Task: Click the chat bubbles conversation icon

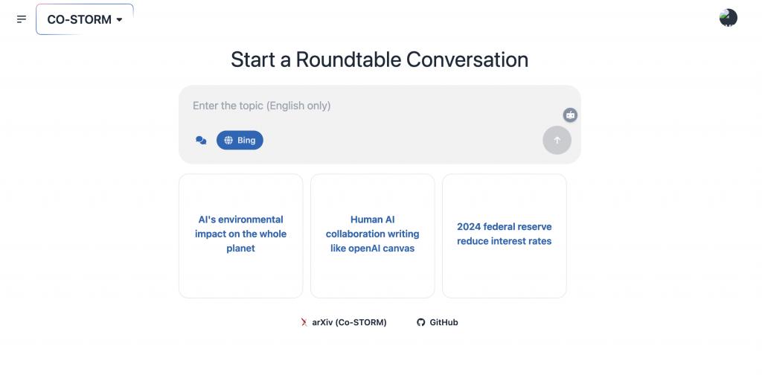Action: click(x=201, y=140)
